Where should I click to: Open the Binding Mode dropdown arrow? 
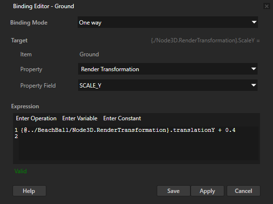coord(254,22)
